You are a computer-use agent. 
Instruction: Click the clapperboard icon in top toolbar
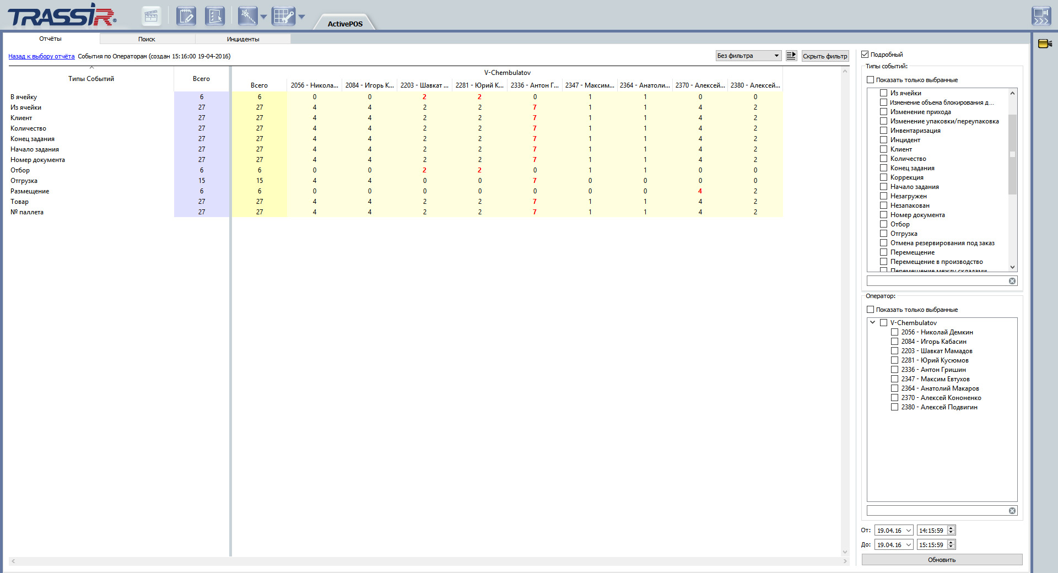click(150, 17)
